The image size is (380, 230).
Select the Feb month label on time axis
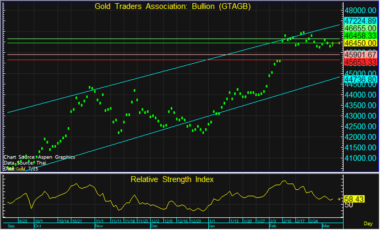tap(273, 226)
